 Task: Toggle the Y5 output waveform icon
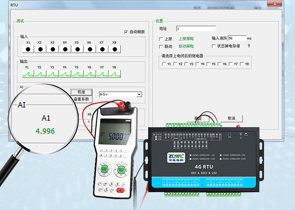tap(78, 74)
